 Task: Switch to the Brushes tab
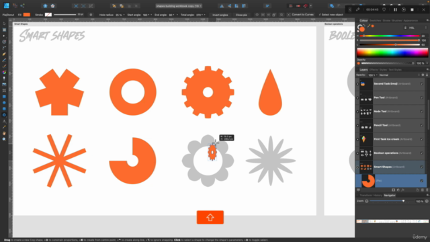point(397,21)
